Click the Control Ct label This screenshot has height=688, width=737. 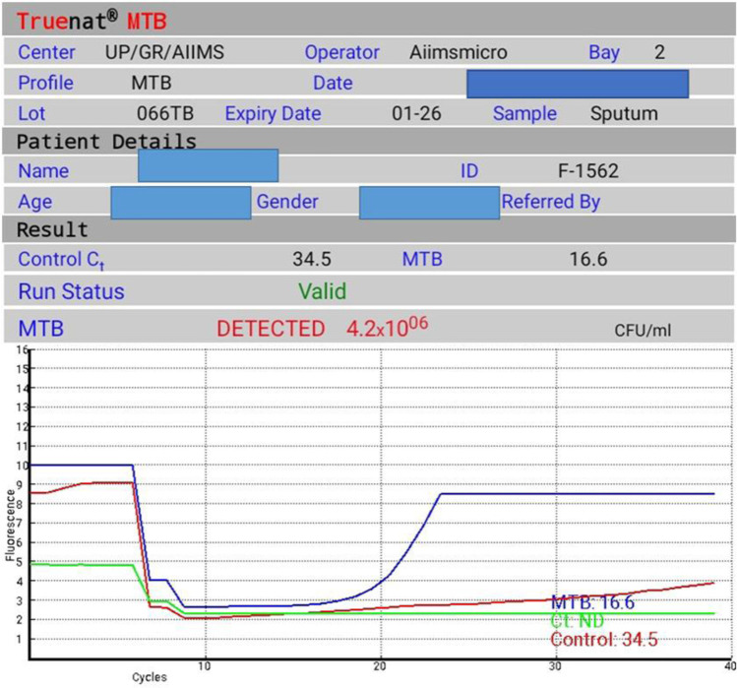click(61, 260)
